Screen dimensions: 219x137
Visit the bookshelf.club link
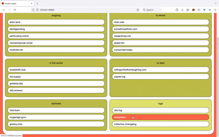[56, 70]
